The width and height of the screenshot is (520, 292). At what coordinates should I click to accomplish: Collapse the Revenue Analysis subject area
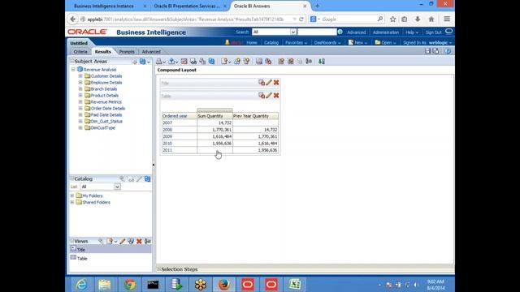click(73, 70)
